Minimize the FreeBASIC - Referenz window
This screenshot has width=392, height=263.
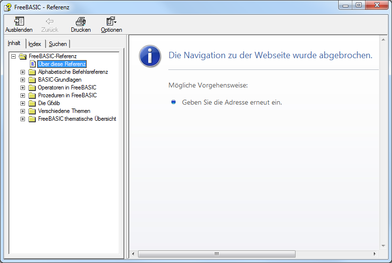346,5
